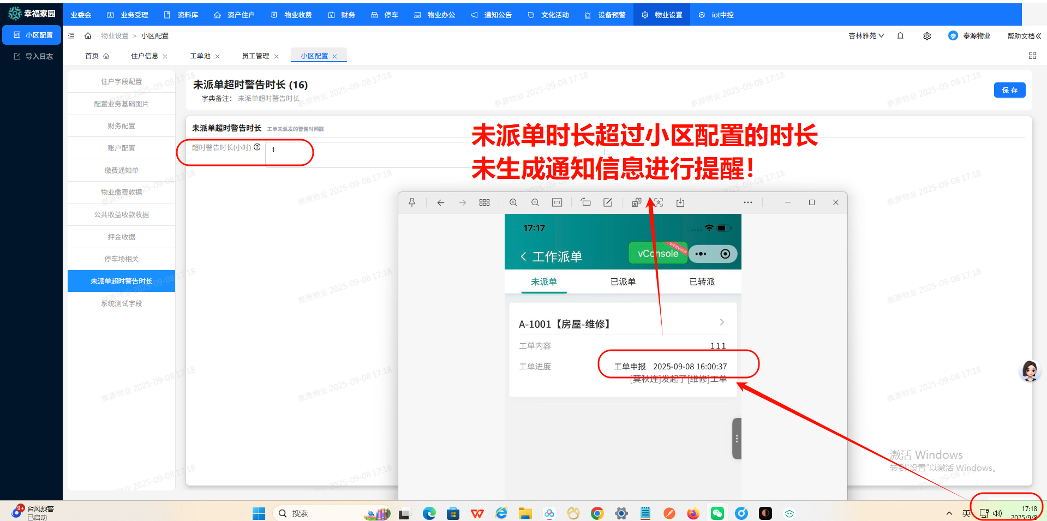Click the 保存 button
Viewport: 1047px width, 521px height.
[x=1009, y=90]
